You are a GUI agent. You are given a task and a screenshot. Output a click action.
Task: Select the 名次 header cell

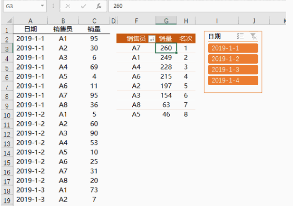coord(186,39)
